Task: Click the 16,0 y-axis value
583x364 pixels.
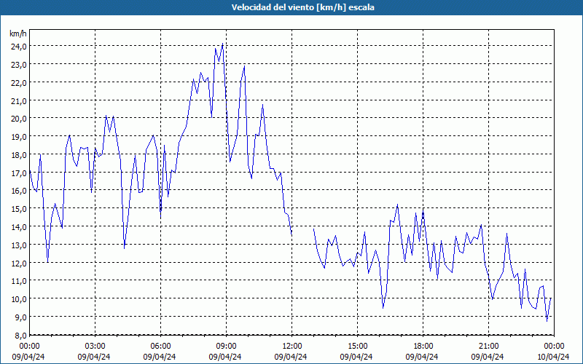Action: [x=19, y=191]
